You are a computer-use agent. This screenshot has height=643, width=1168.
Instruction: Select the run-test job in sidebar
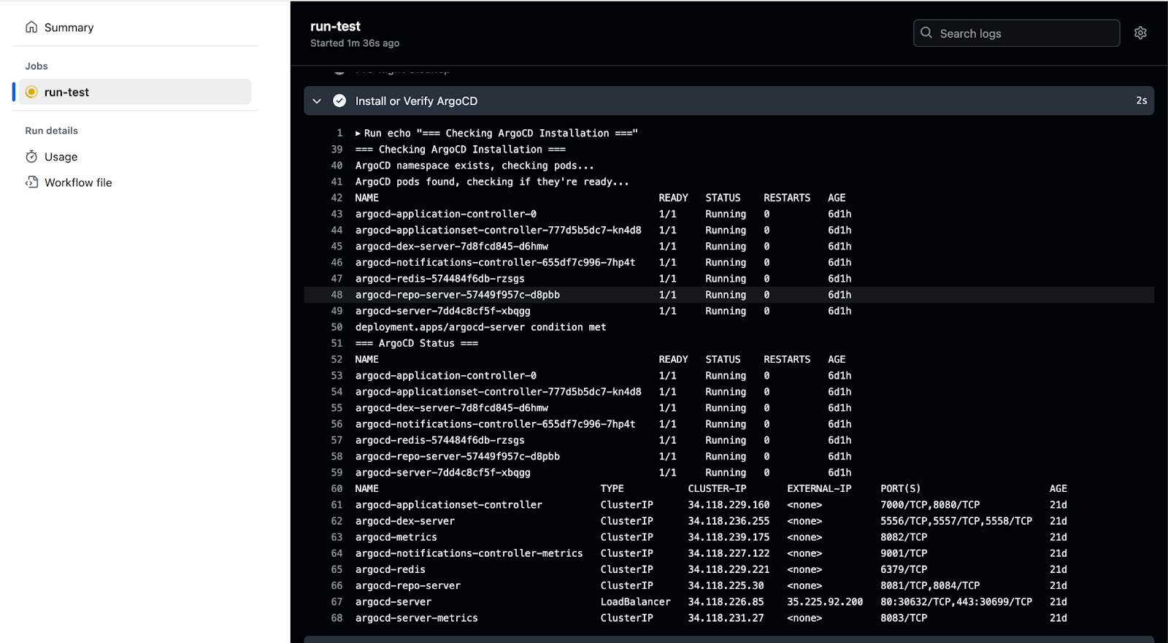[x=134, y=92]
